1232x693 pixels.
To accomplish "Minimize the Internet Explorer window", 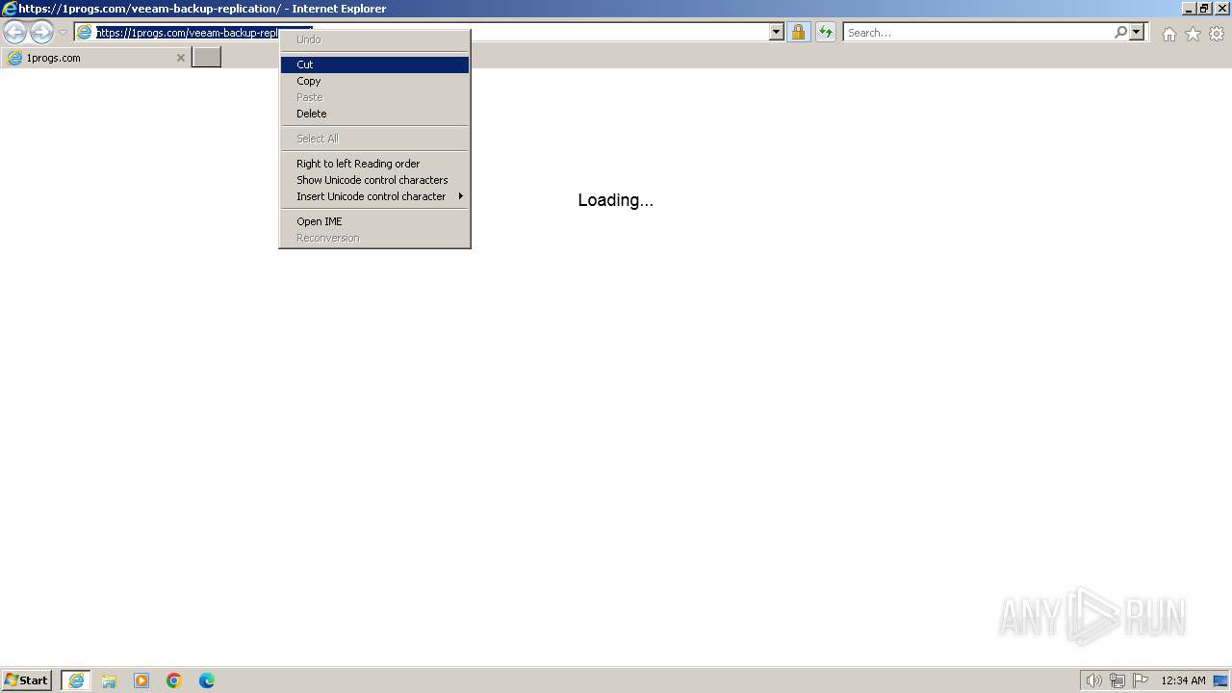I will coord(1188,9).
